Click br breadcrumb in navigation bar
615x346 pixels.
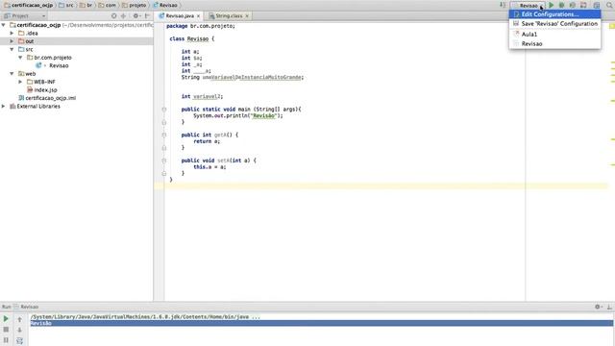point(86,5)
